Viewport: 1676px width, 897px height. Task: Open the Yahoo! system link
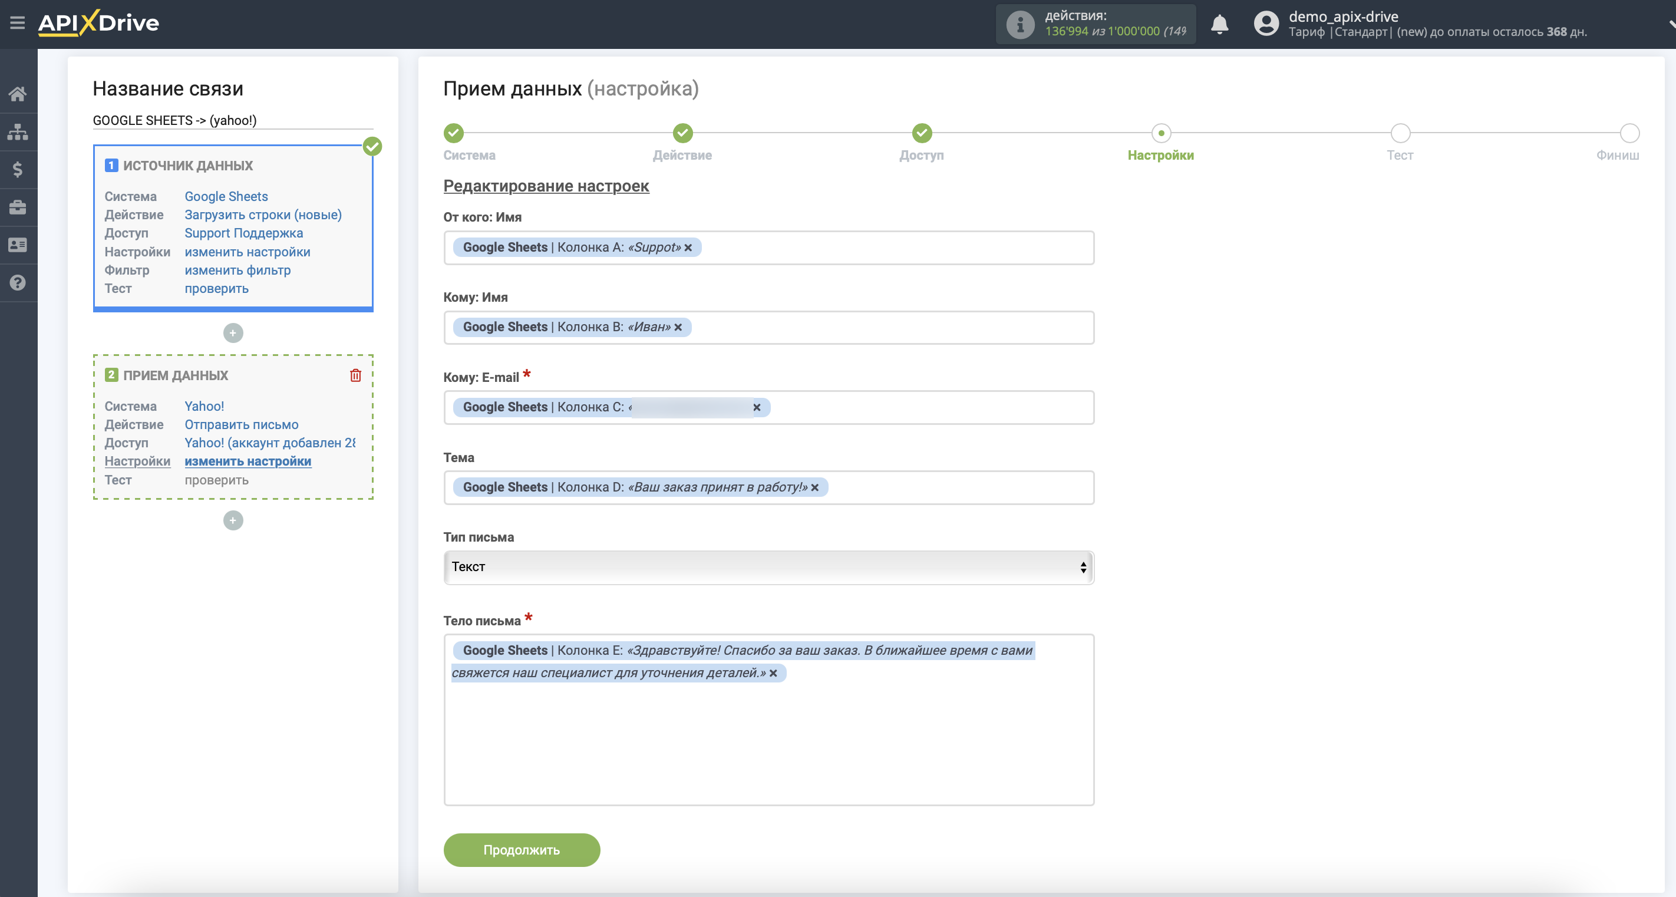(x=204, y=407)
